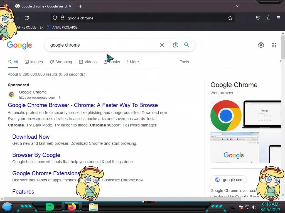Click the tracking protection shield icon
Screen dimensions: 285x213
click(x=55, y=18)
